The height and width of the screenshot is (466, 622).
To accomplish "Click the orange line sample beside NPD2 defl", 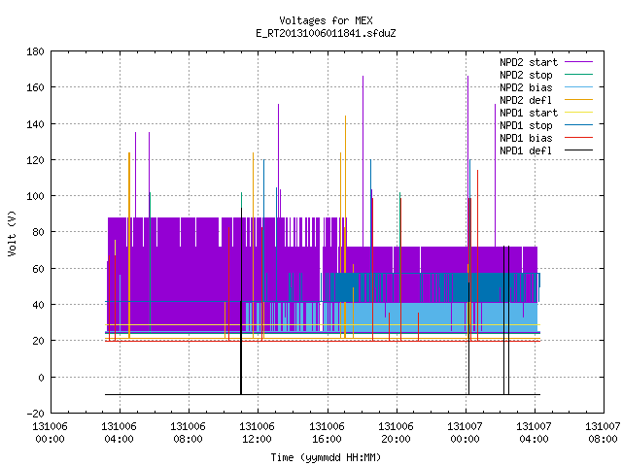I will (578, 100).
